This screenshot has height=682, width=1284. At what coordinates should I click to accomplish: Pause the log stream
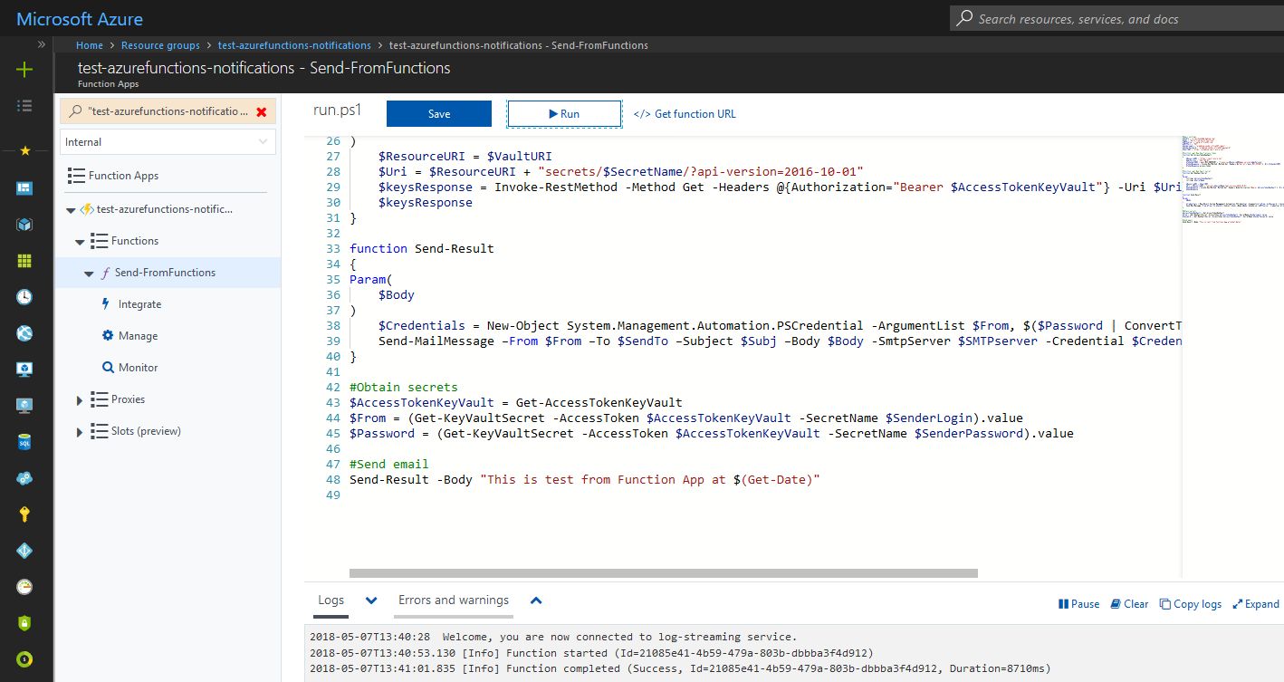pos(1078,604)
